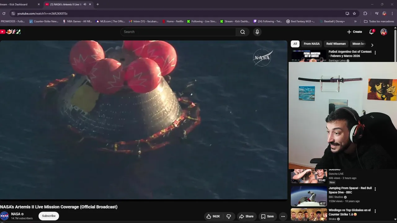Bookmark this page with star icon

coord(355,14)
